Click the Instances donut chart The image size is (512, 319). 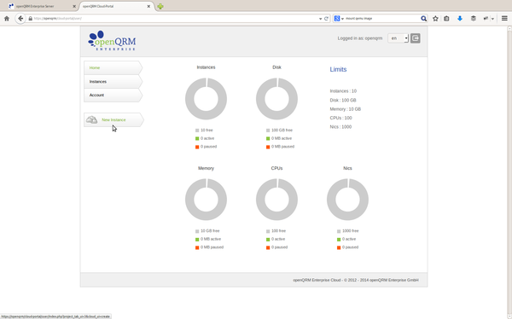[x=206, y=99]
